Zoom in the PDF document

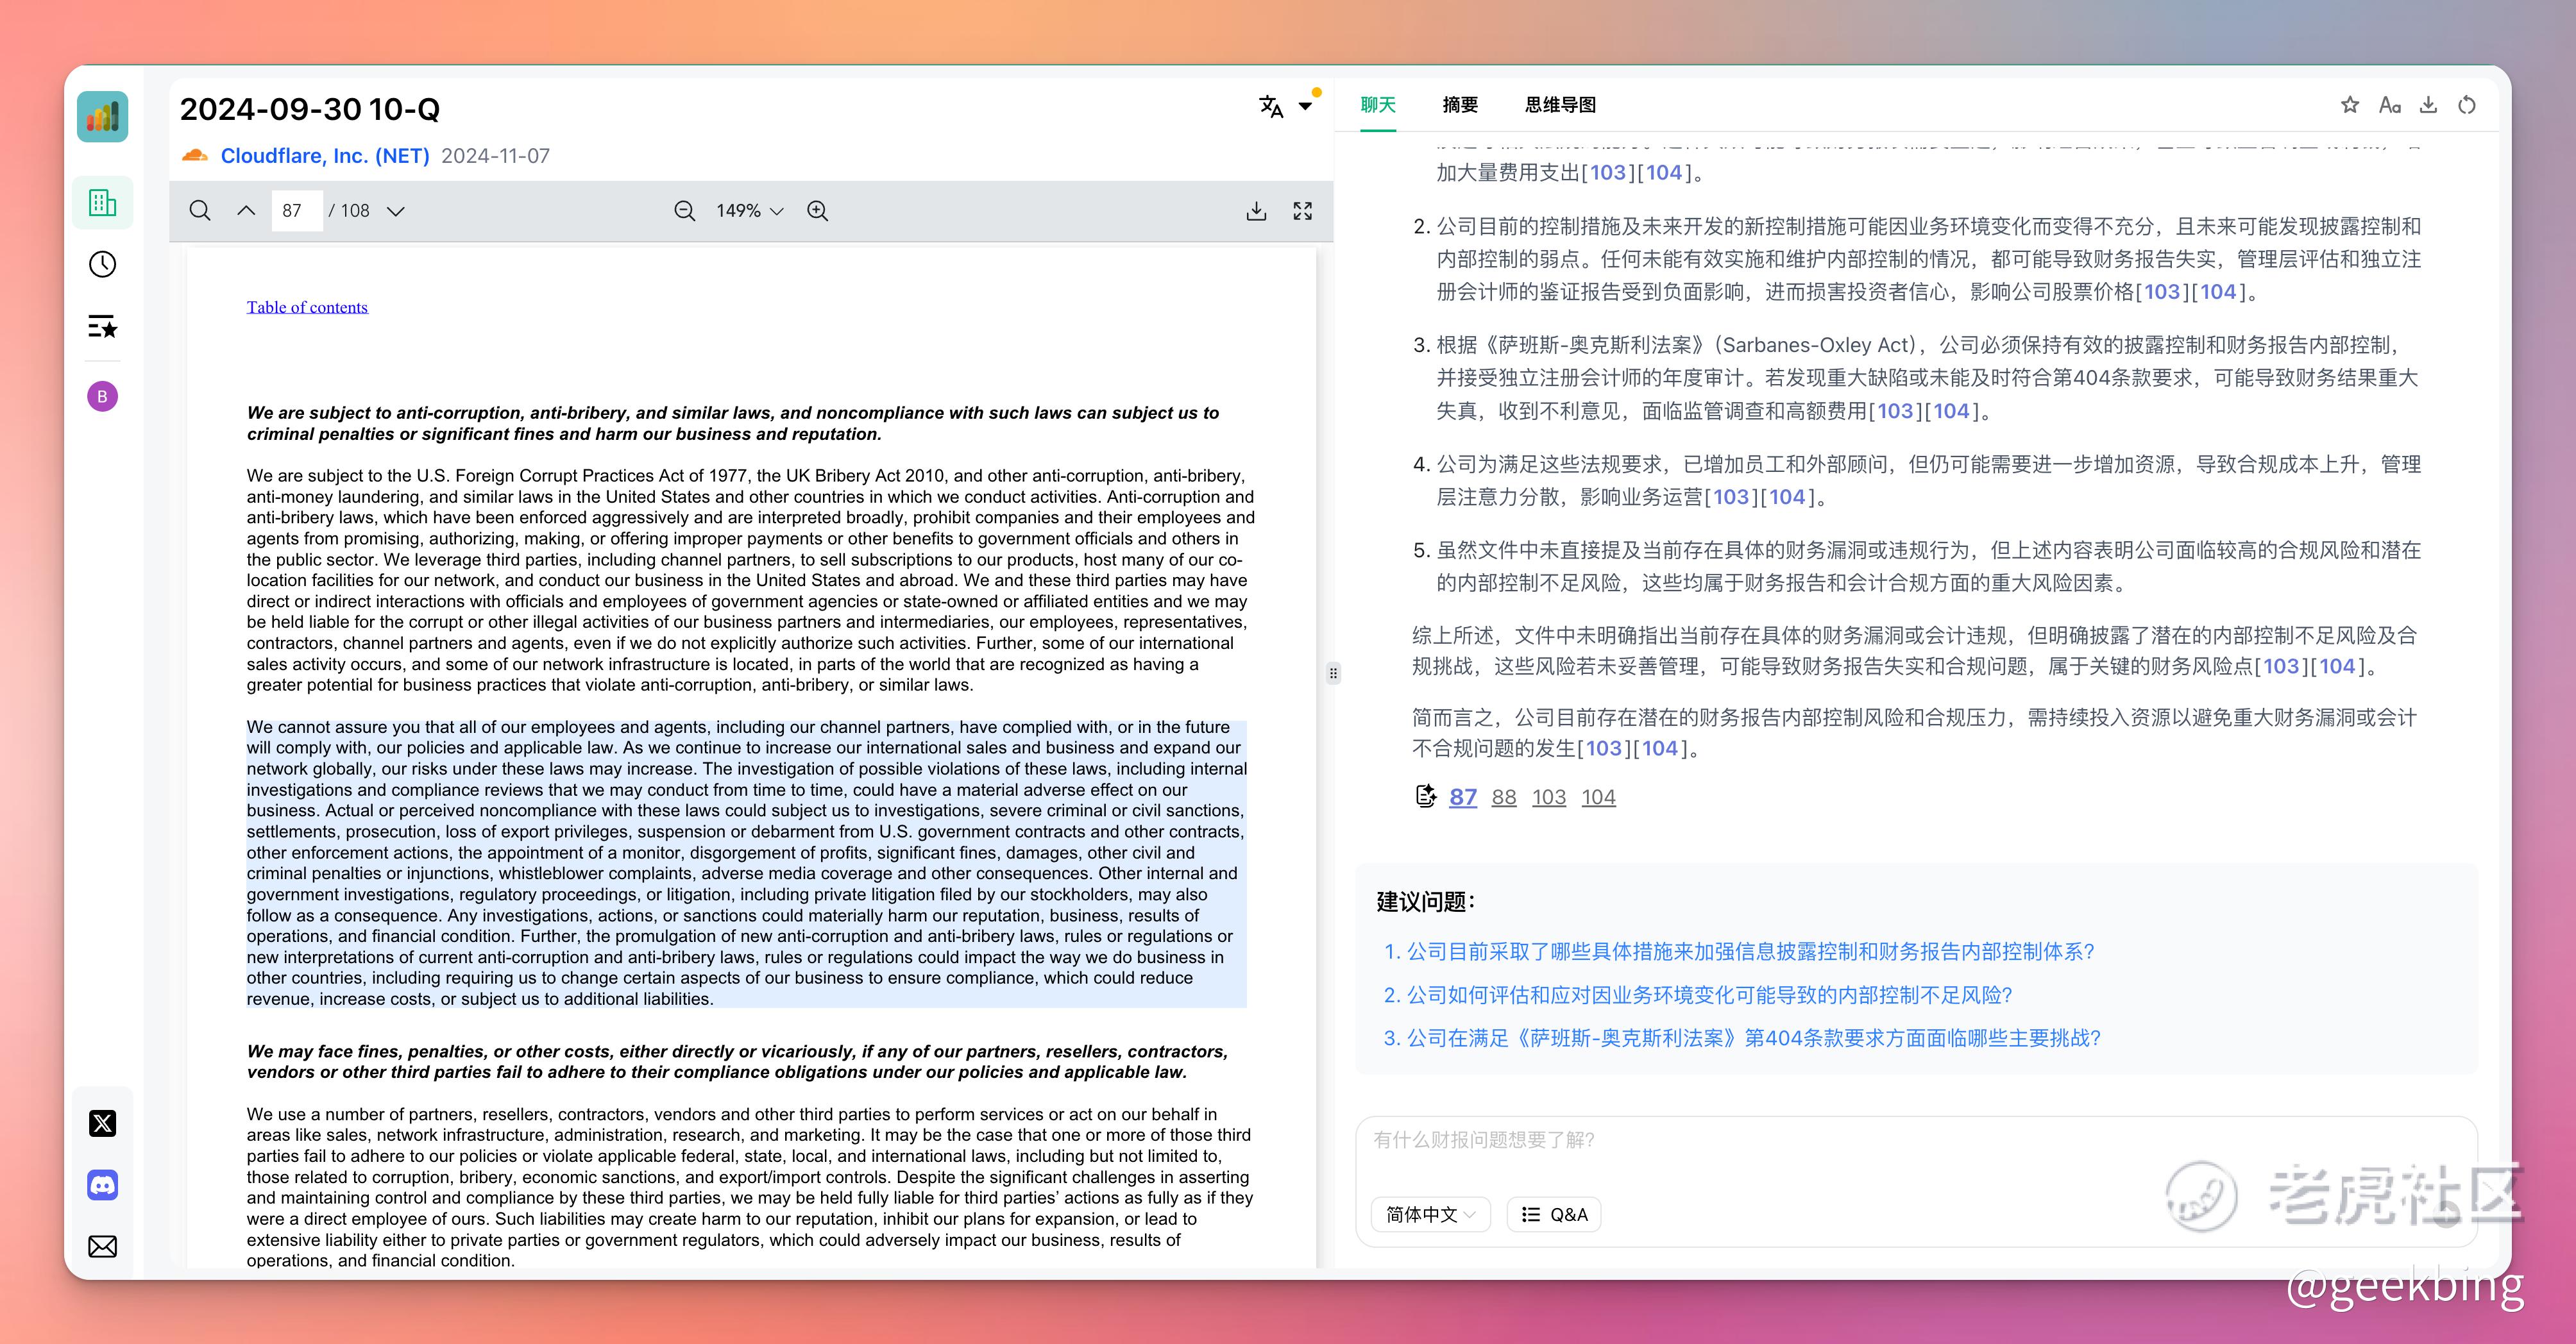pyautogui.click(x=818, y=211)
